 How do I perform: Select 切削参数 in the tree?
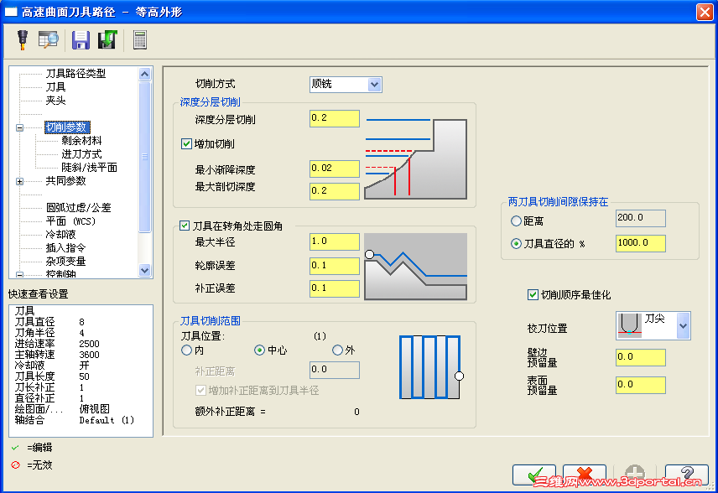click(x=67, y=127)
